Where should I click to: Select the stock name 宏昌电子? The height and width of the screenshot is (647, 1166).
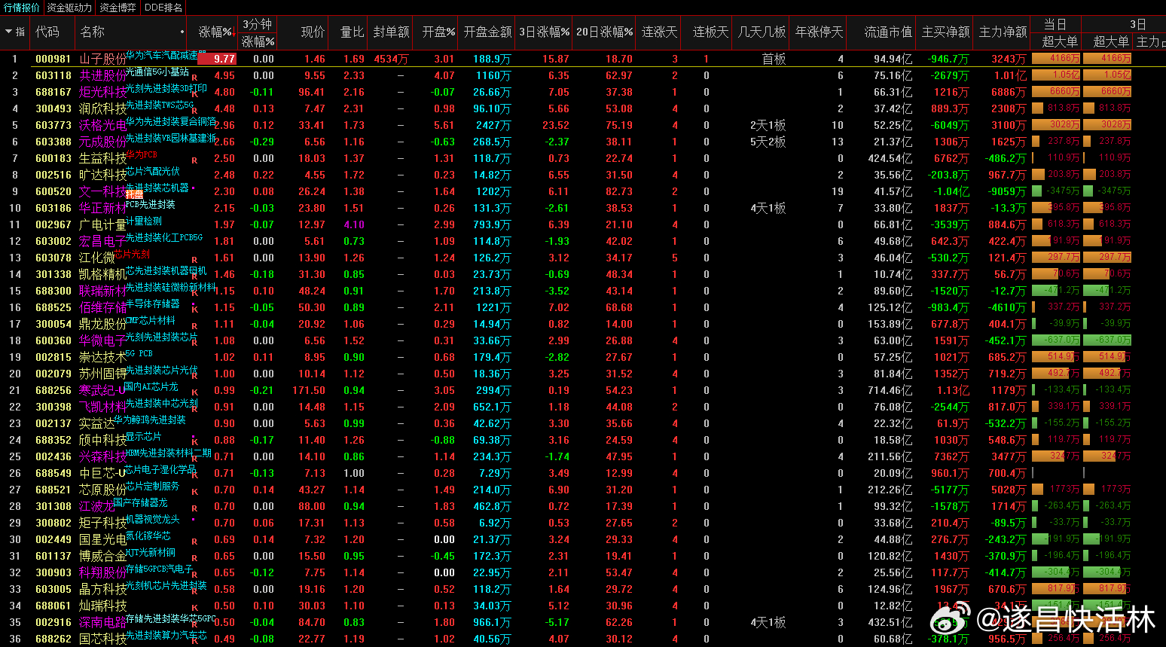[x=102, y=241]
